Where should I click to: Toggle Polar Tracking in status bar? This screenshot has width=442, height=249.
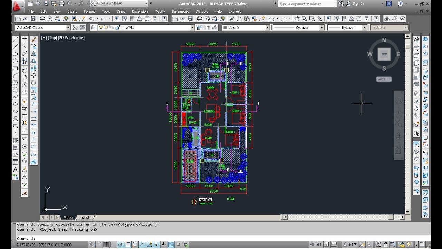121,245
